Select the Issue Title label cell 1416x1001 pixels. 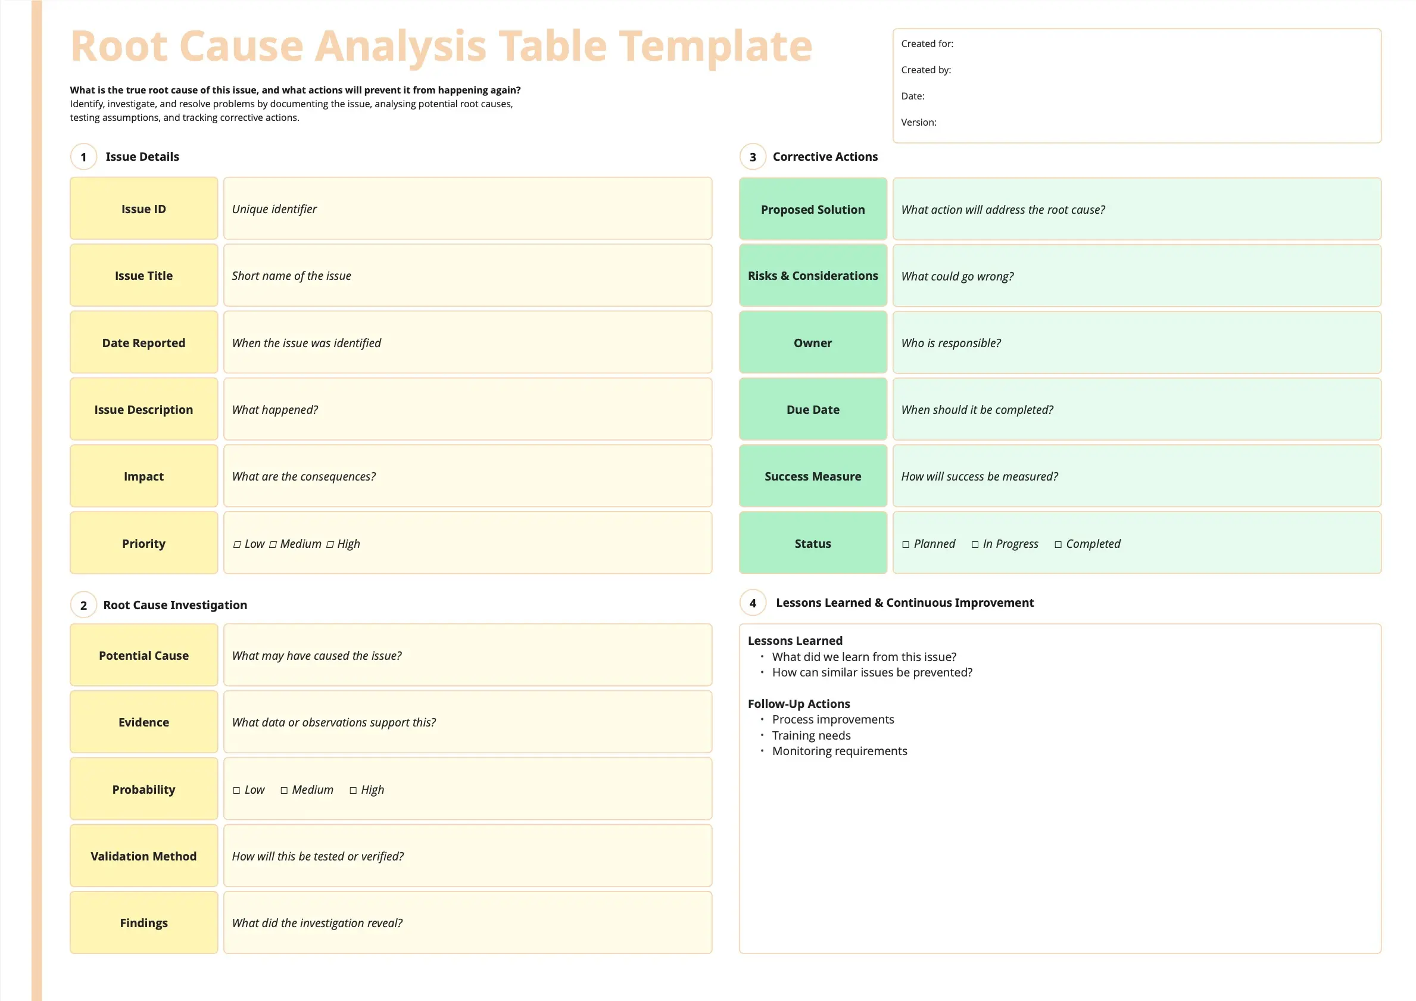(x=144, y=275)
